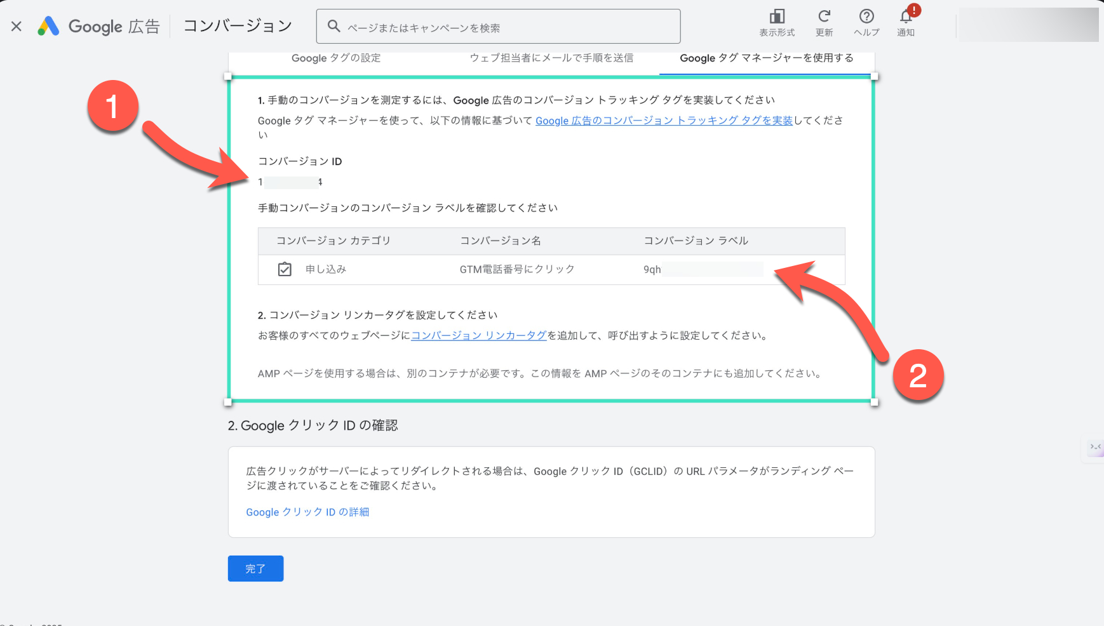Click the 申し込み clipboard category icon

(285, 269)
